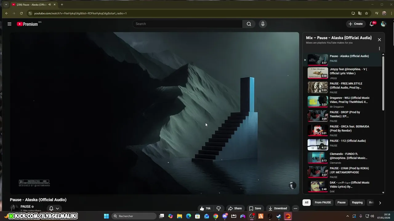Image resolution: width=394 pixels, height=221 pixels.
Task: Click the browser address bar URL
Action: (x=80, y=13)
